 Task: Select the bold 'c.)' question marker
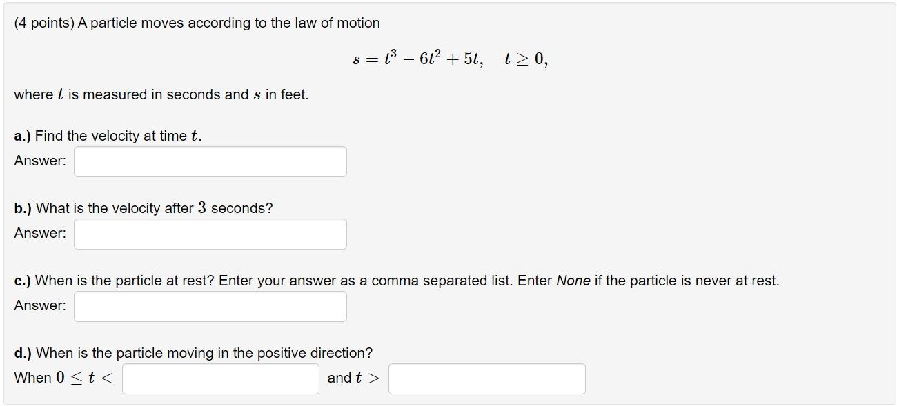(x=23, y=281)
